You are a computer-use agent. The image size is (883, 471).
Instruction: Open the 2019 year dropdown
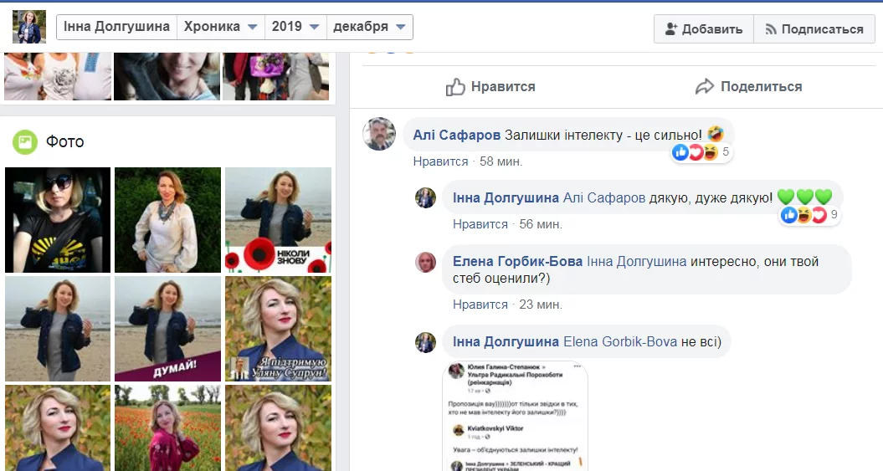coord(295,27)
